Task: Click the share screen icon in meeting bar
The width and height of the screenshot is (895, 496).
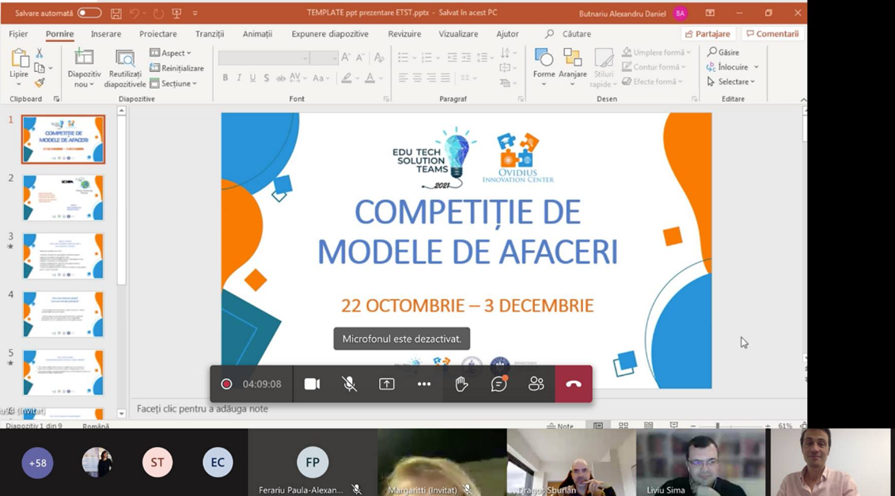Action: [x=386, y=384]
